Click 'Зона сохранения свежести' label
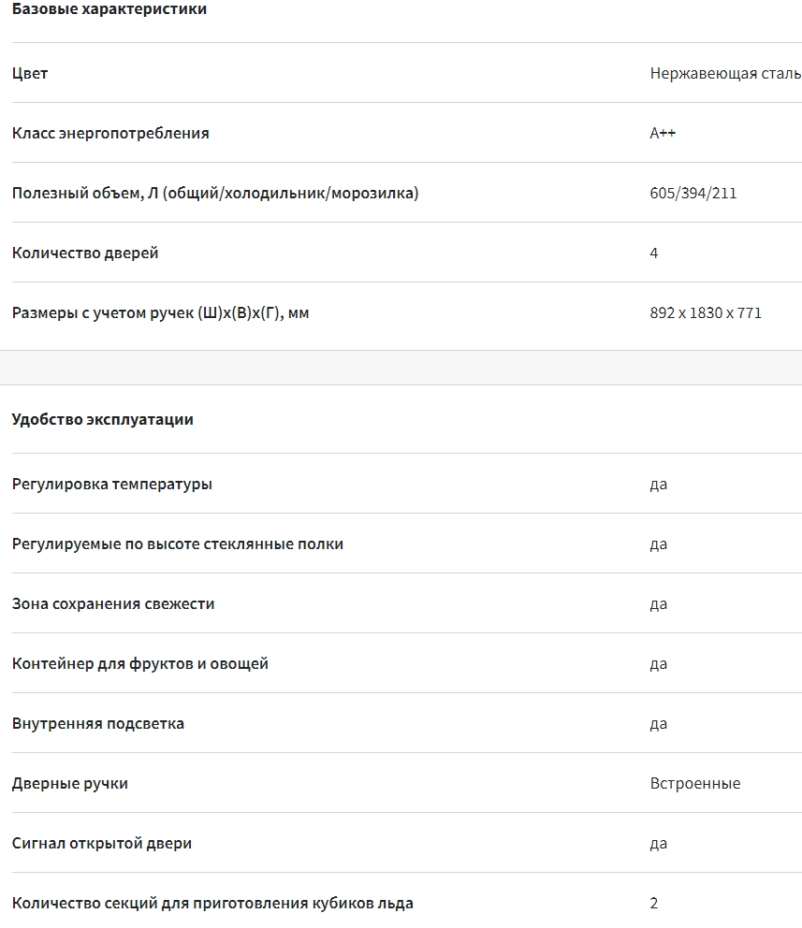Image resolution: width=802 pixels, height=928 pixels. point(113,603)
